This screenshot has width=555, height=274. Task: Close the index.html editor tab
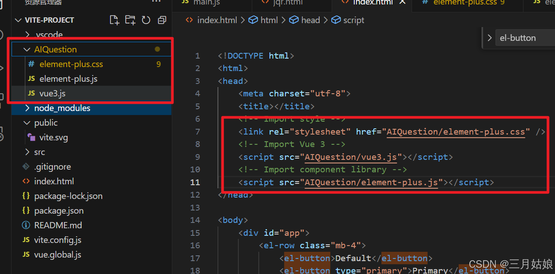pos(402,2)
